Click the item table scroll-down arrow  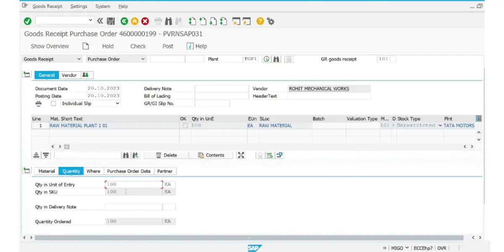click(x=479, y=139)
